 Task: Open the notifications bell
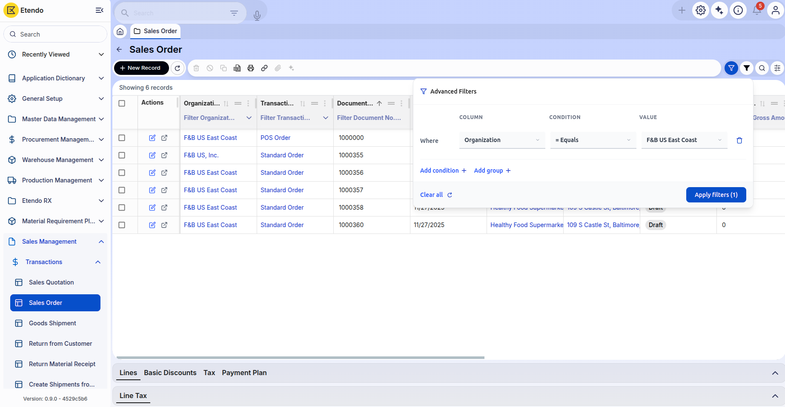pos(757,11)
